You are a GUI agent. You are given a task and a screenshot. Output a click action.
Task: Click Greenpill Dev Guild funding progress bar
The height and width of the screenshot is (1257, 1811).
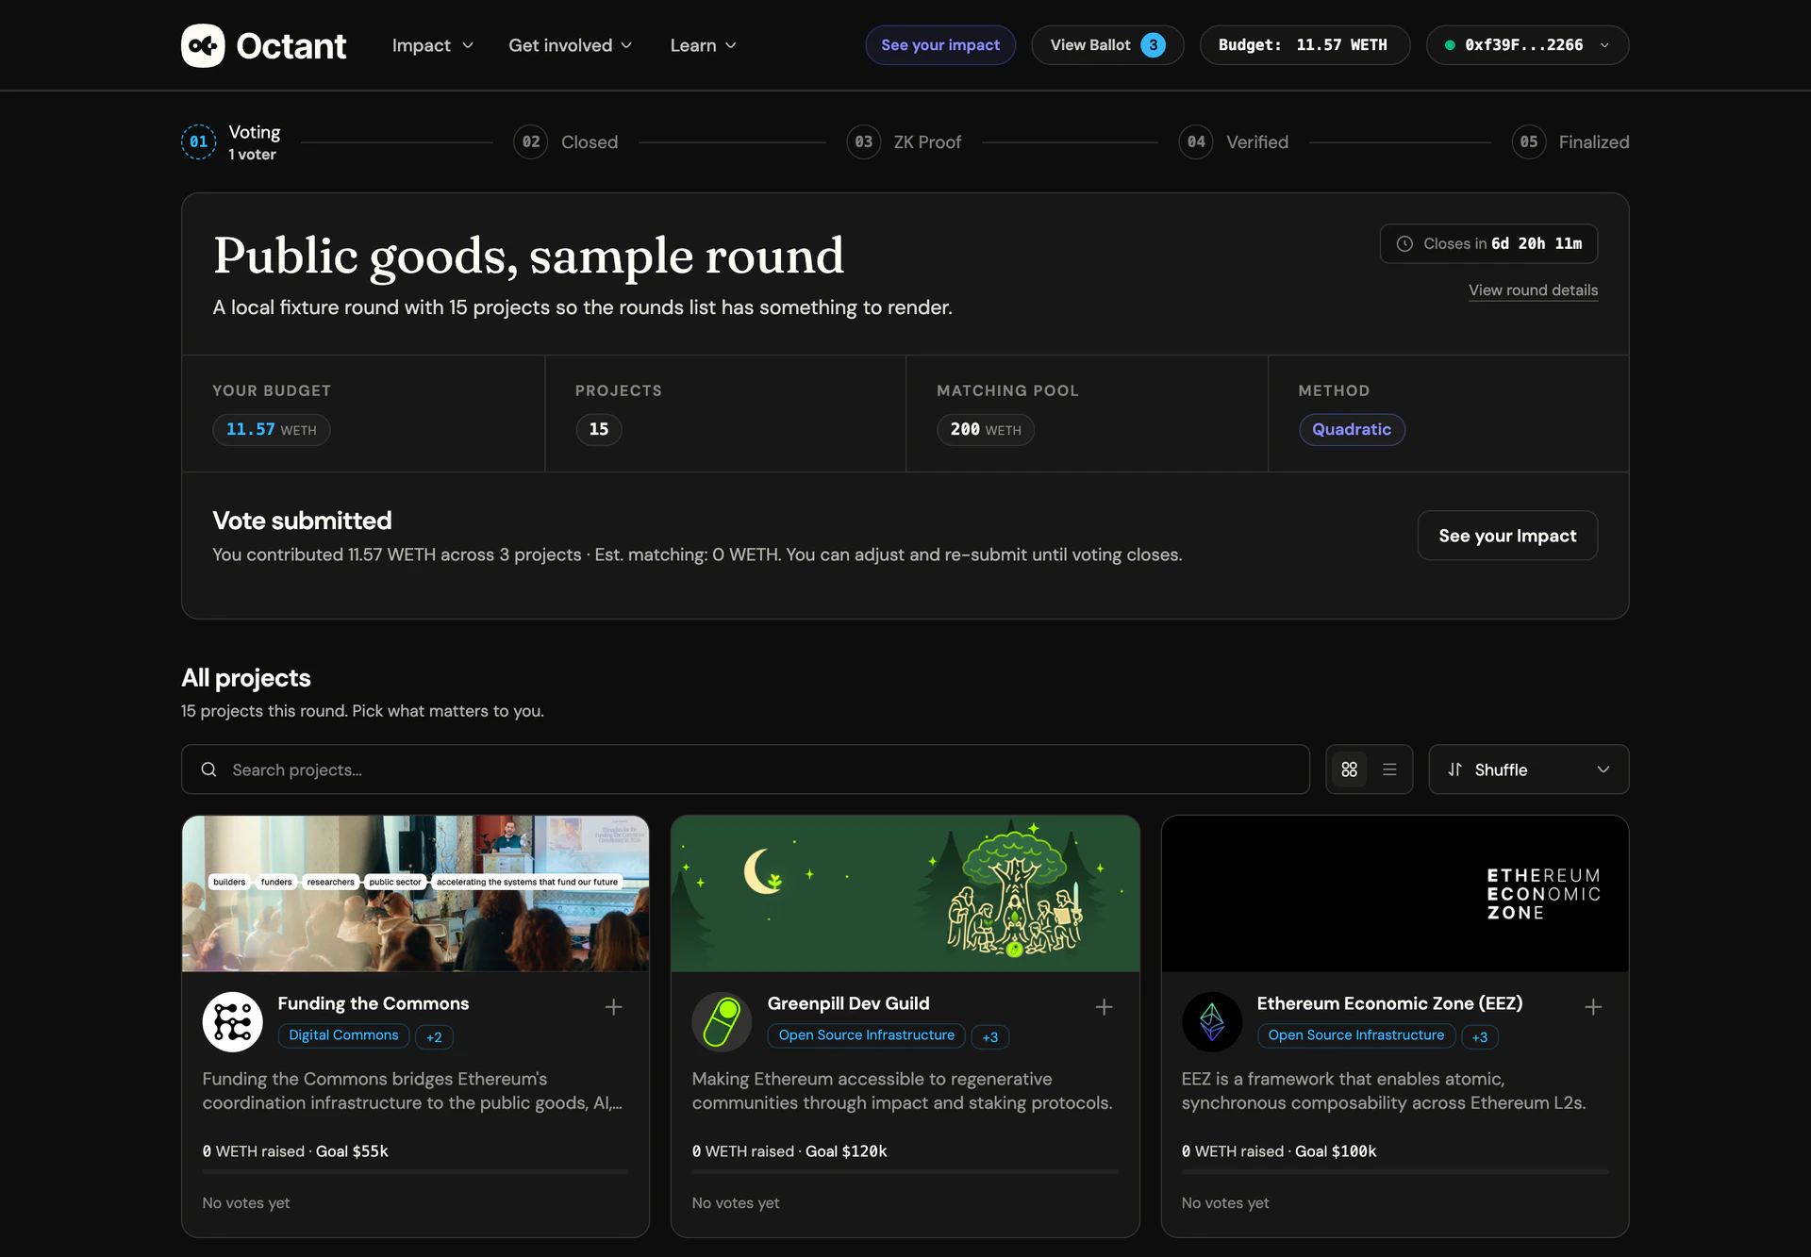click(x=905, y=1172)
